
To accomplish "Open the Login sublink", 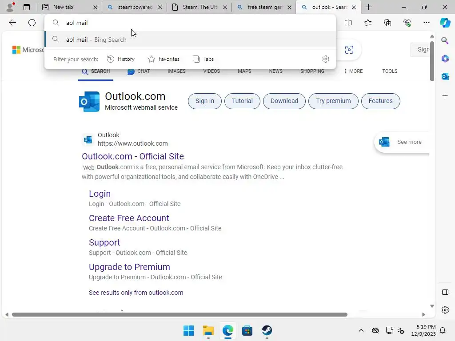I will [x=100, y=194].
